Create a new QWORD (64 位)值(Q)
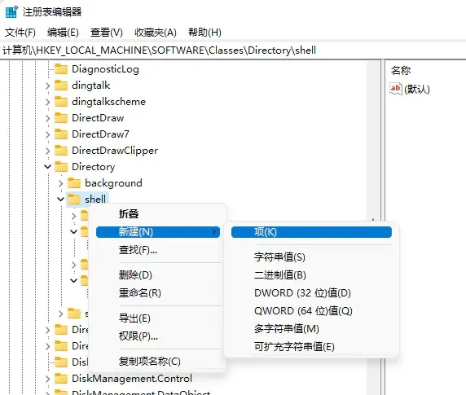 click(x=311, y=311)
